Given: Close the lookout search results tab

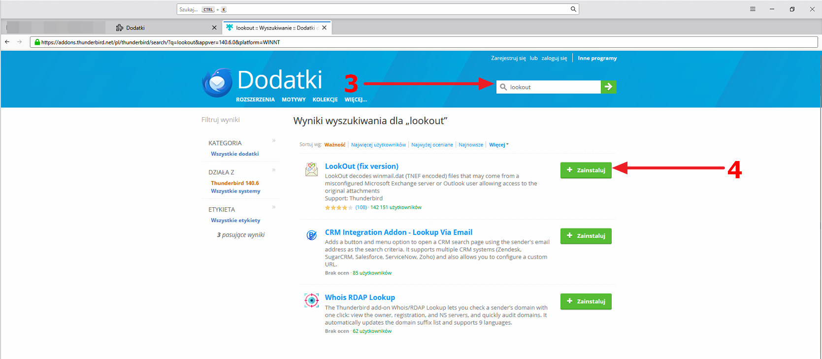Looking at the screenshot, I should pyautogui.click(x=325, y=28).
